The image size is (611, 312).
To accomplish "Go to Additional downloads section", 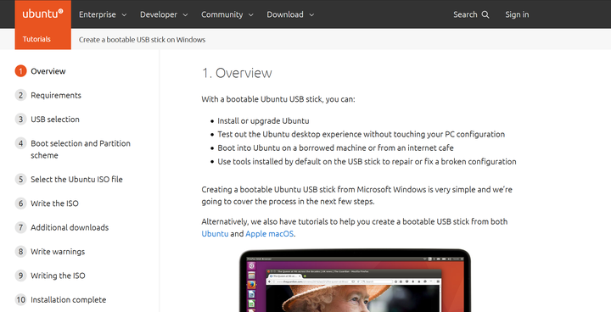I will tap(70, 227).
